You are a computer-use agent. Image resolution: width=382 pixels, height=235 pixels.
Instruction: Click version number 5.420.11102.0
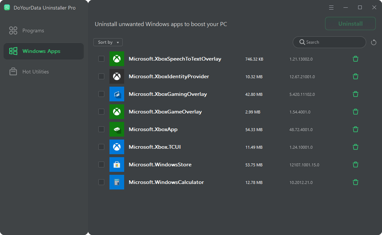point(302,94)
